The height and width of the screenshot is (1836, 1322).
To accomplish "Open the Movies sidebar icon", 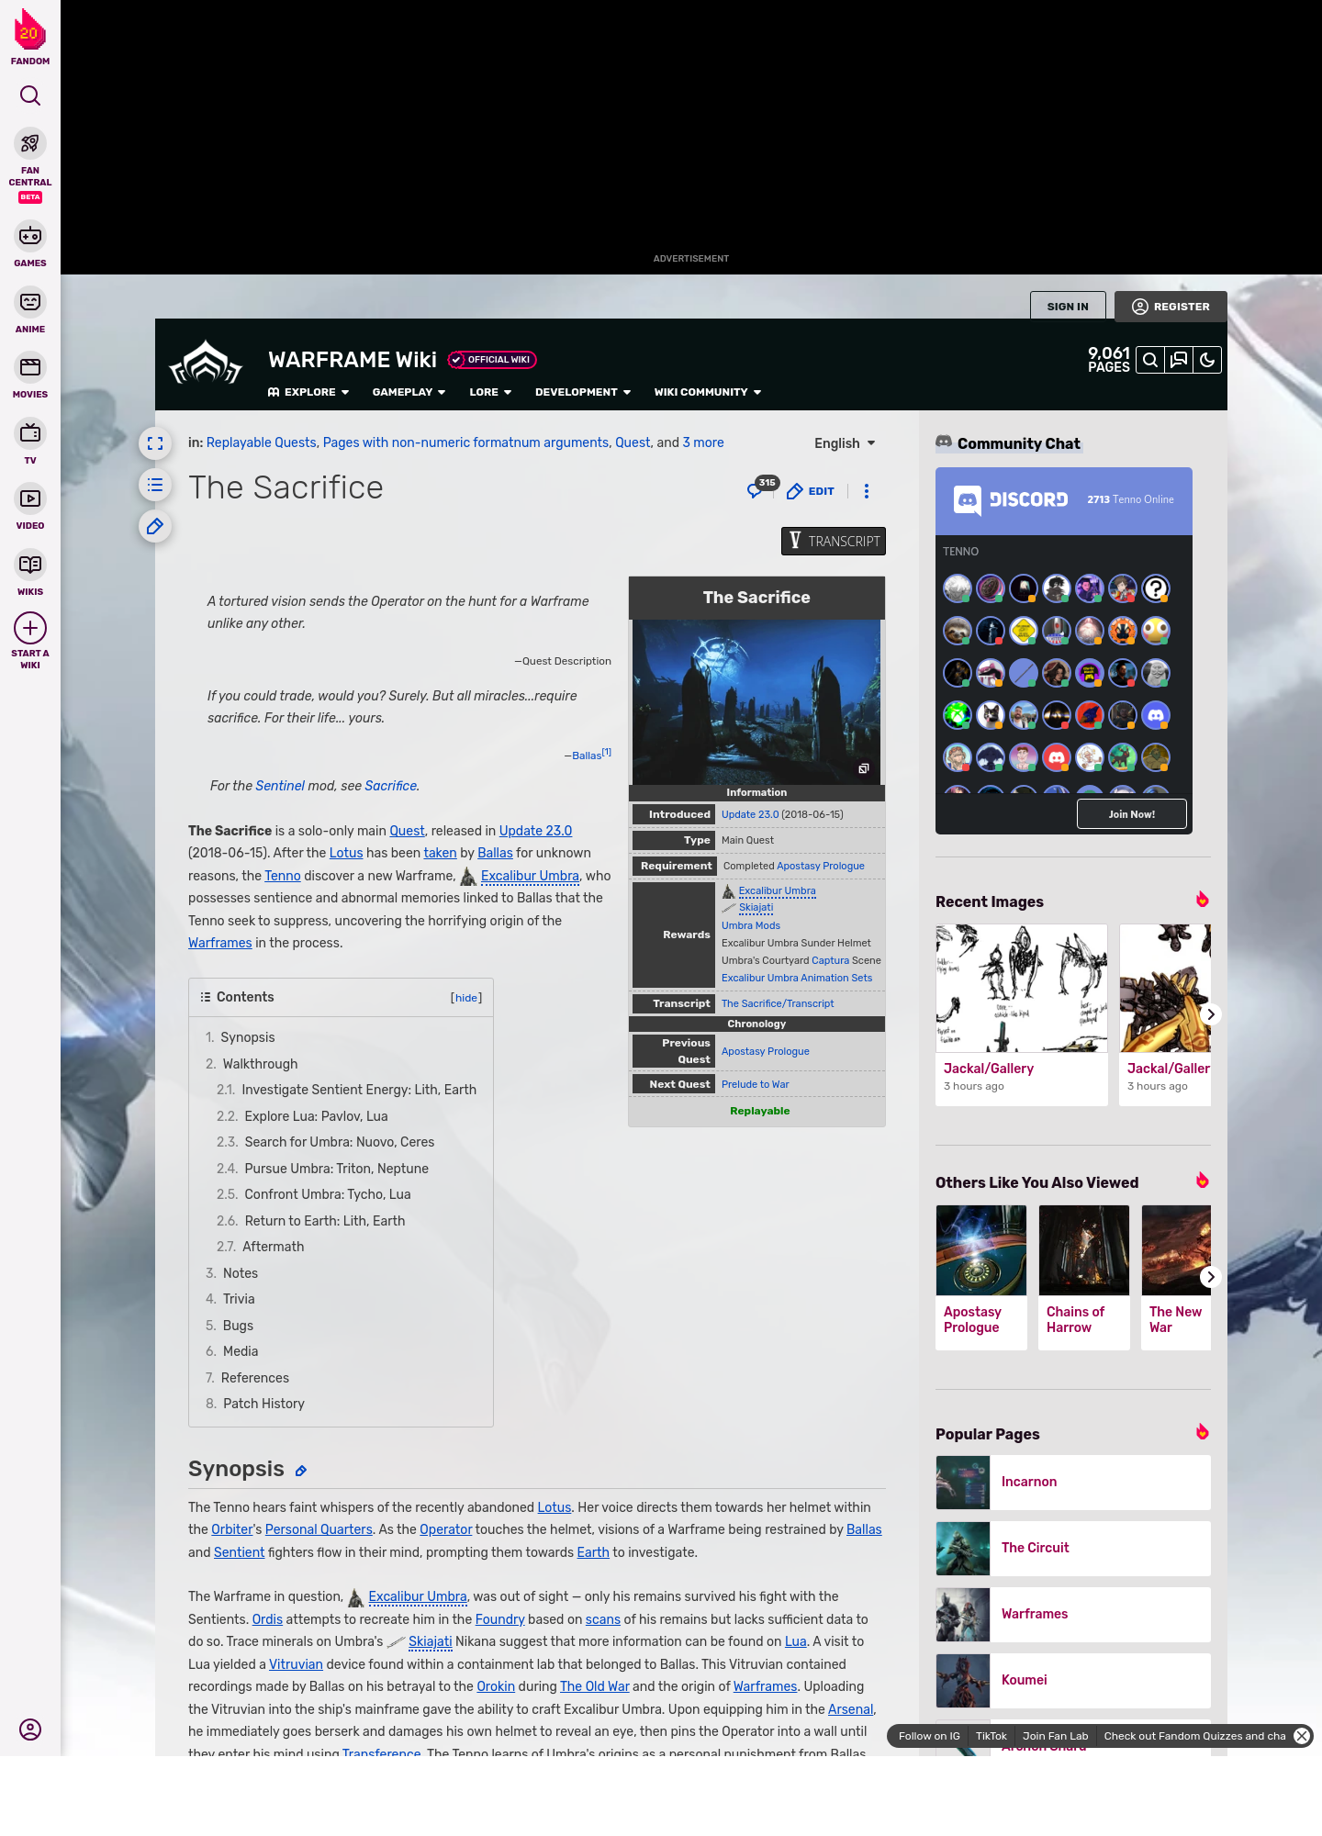I will click(30, 367).
